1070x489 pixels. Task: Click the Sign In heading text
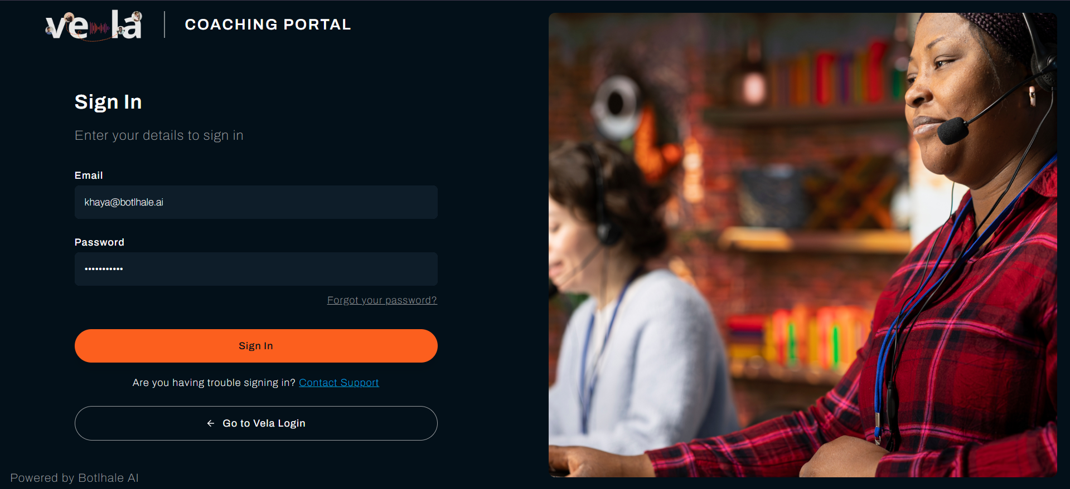[108, 102]
